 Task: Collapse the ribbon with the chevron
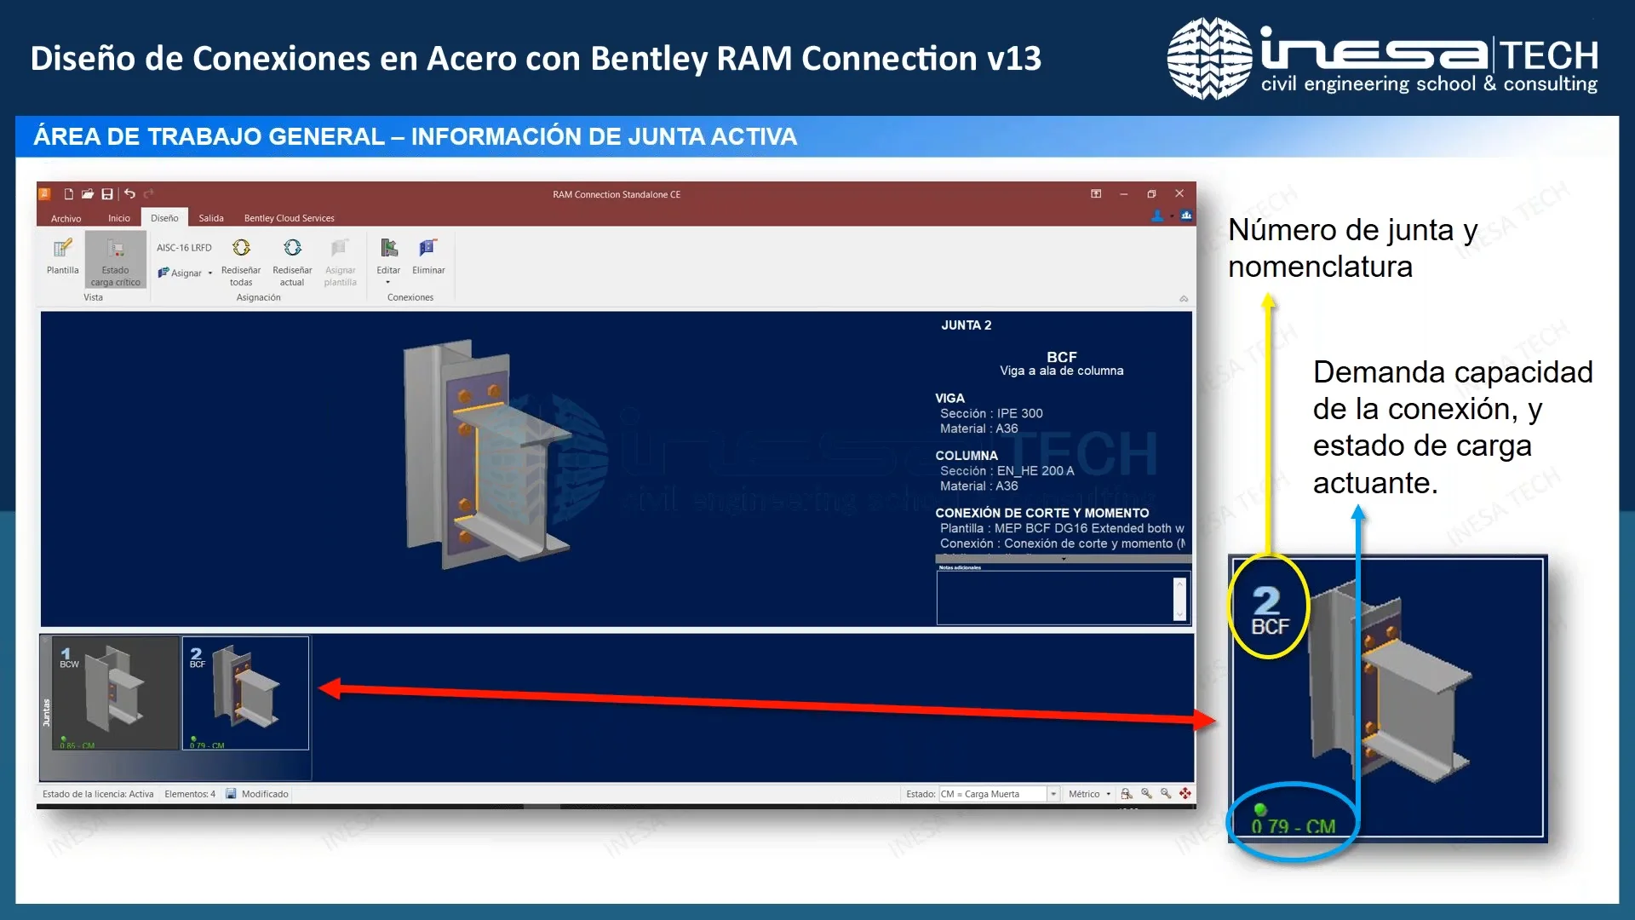tap(1184, 299)
